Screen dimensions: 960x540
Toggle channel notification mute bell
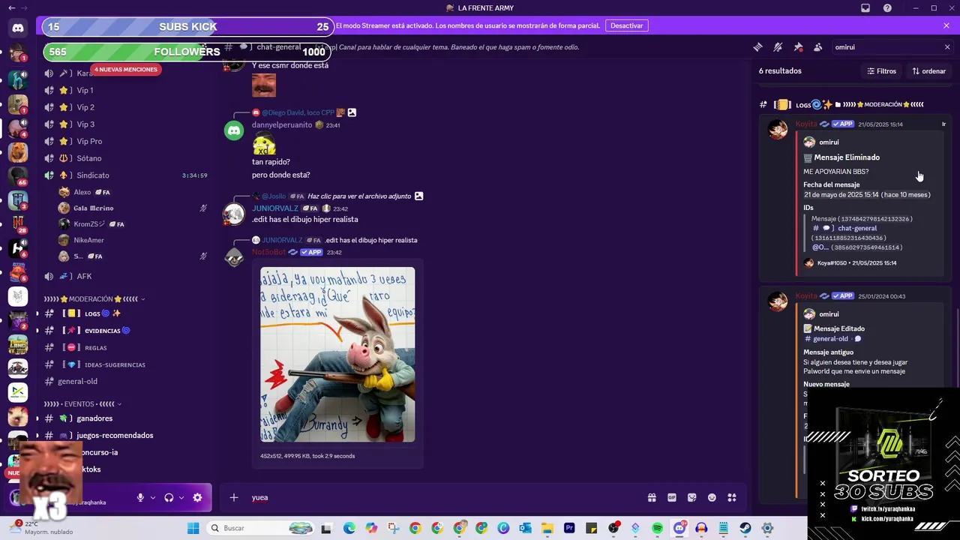[778, 47]
